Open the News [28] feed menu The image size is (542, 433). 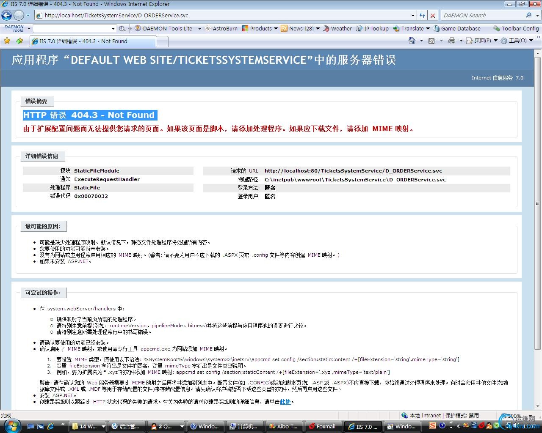tap(300, 29)
